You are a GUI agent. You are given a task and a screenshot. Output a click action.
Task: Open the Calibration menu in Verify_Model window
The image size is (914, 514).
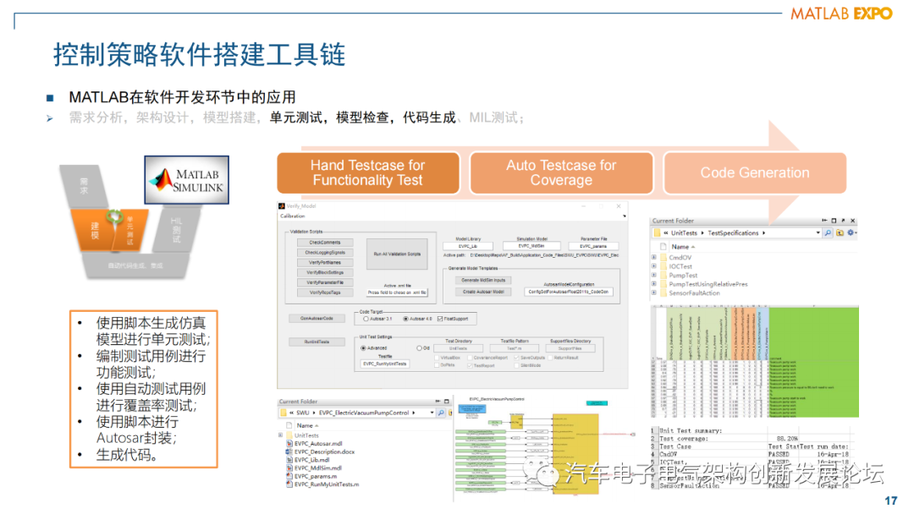pos(293,216)
